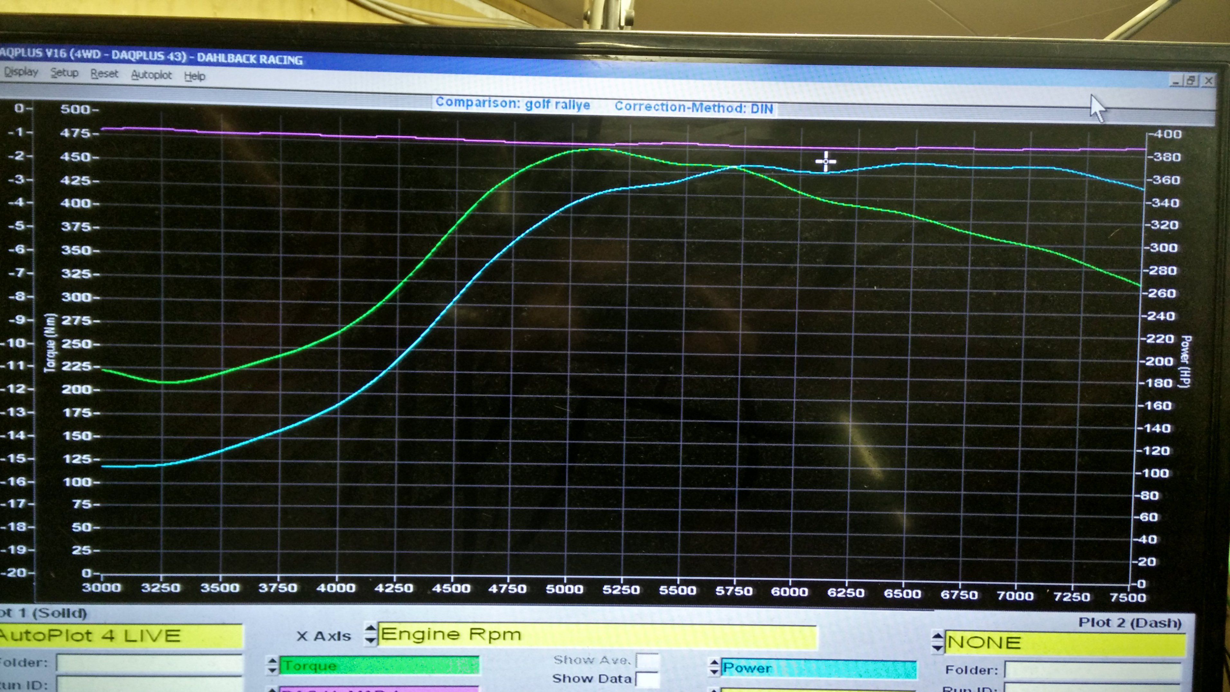Open the Help menu

click(195, 77)
